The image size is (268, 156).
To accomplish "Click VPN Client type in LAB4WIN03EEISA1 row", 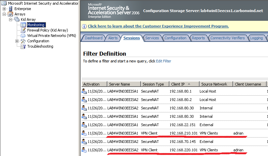I will tap(149, 133).
